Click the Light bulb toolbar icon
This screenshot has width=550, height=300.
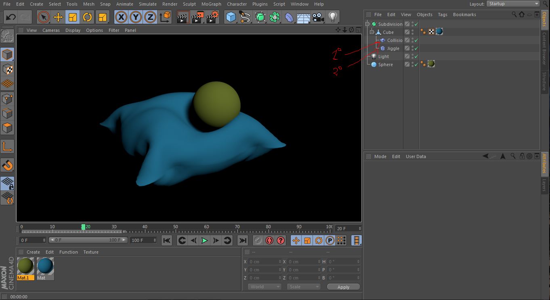click(x=332, y=17)
